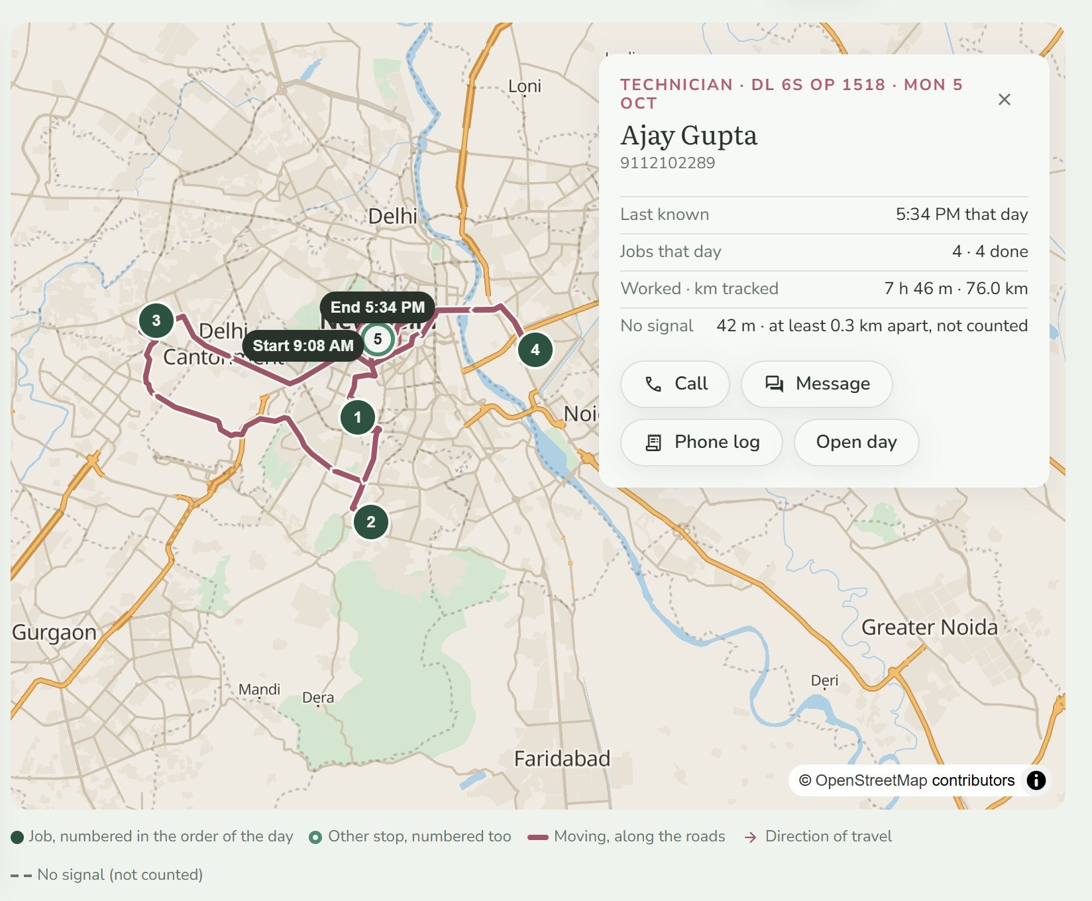The width and height of the screenshot is (1092, 901).
Task: Click the Last known label
Action: click(665, 215)
